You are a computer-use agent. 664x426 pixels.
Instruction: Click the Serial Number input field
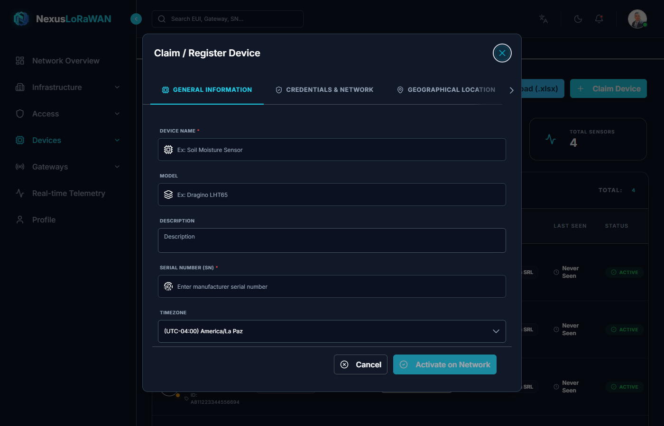332,286
